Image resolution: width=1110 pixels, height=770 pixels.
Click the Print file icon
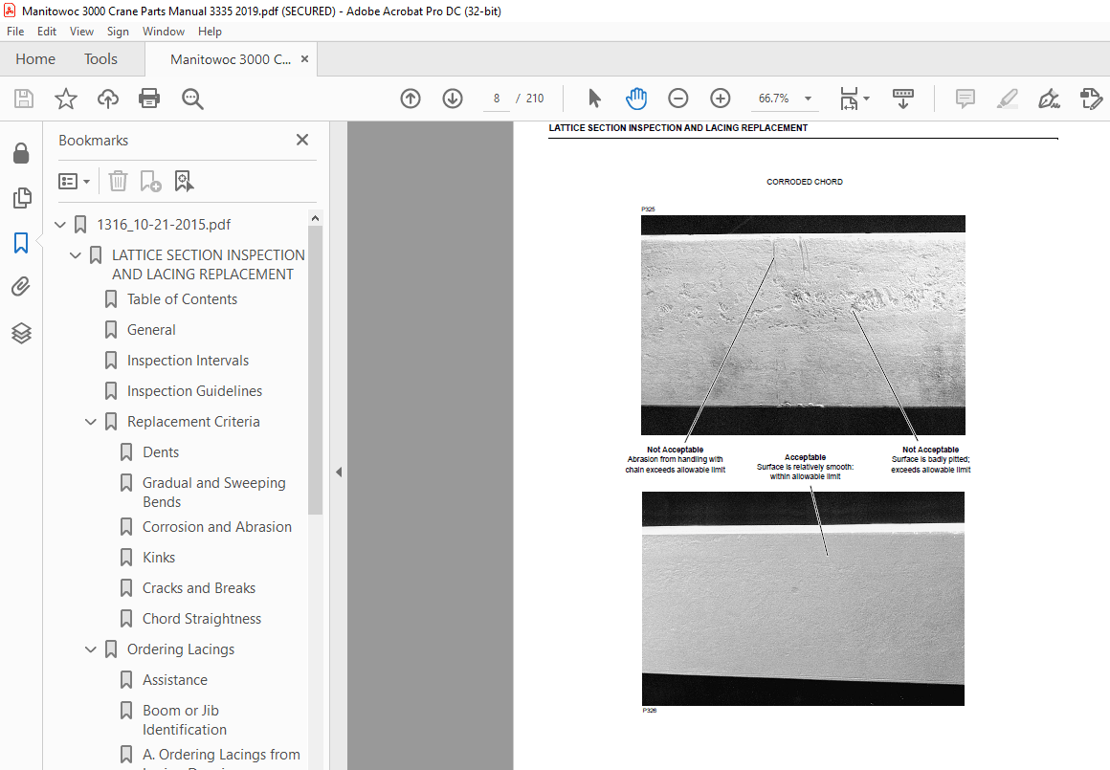pos(149,99)
